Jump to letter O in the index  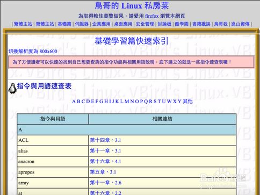(137, 102)
